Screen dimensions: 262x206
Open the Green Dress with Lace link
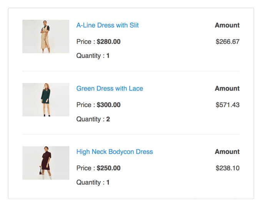tap(109, 89)
